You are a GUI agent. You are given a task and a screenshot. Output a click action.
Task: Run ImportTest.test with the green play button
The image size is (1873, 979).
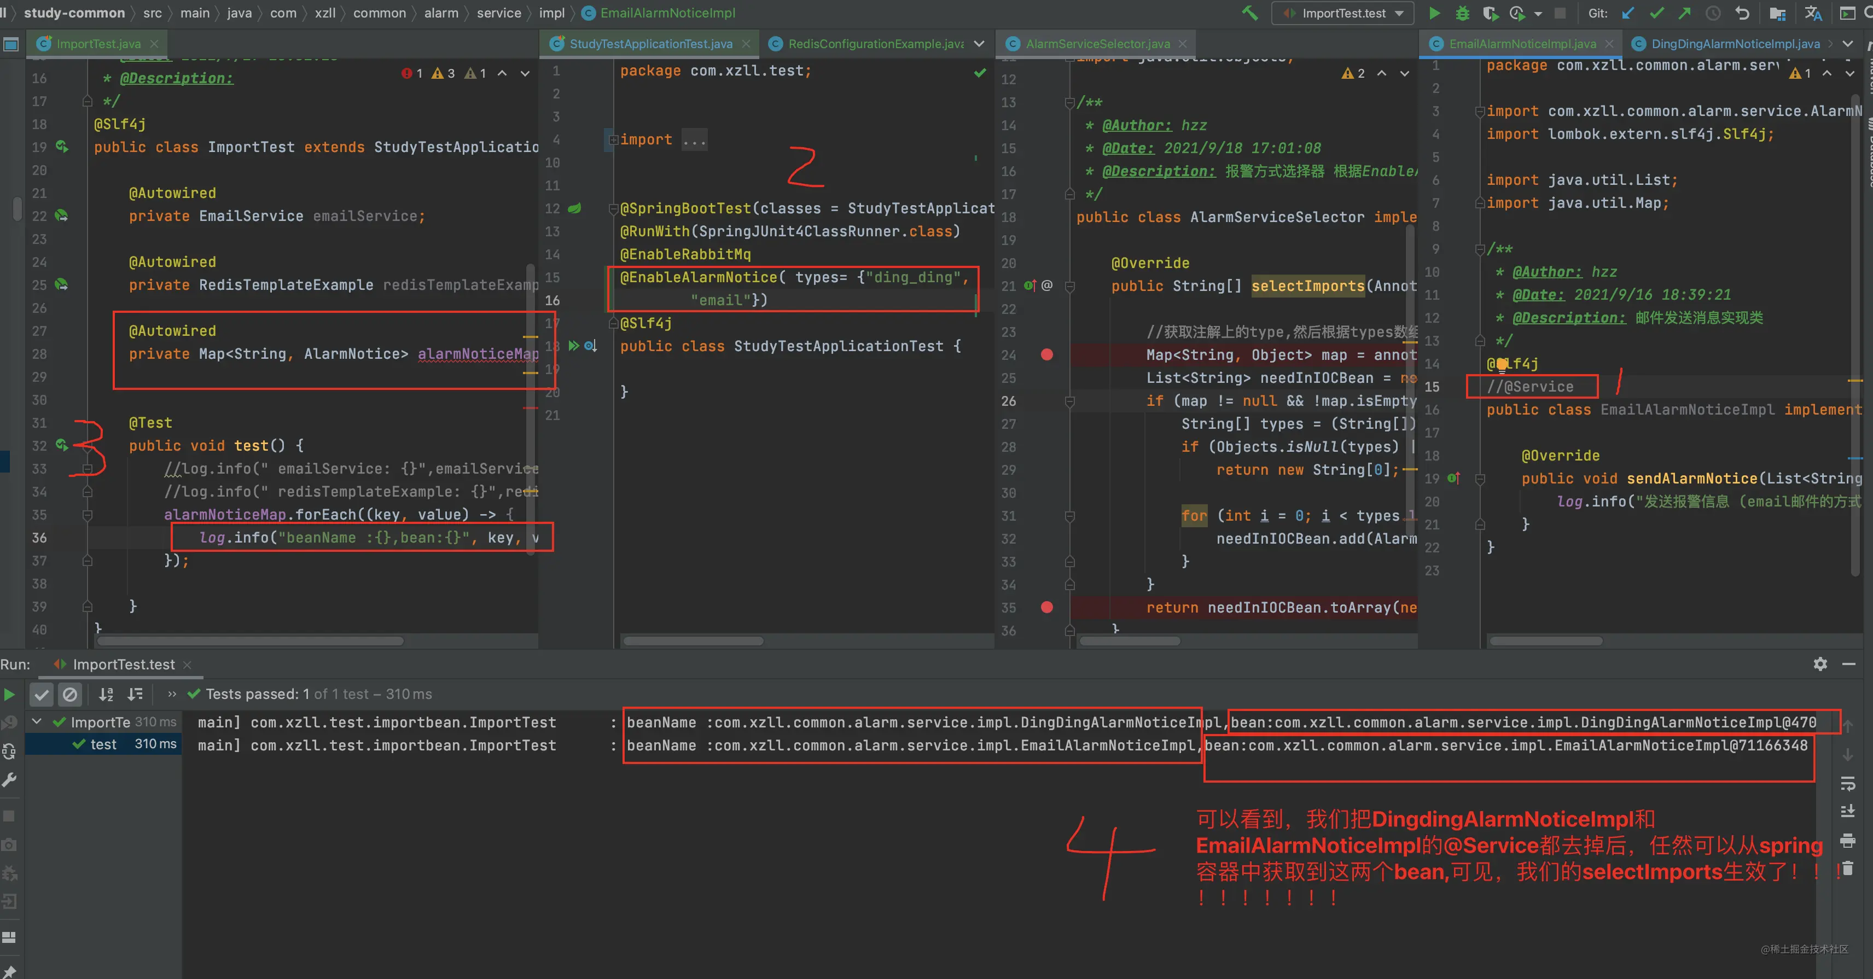(x=1434, y=13)
